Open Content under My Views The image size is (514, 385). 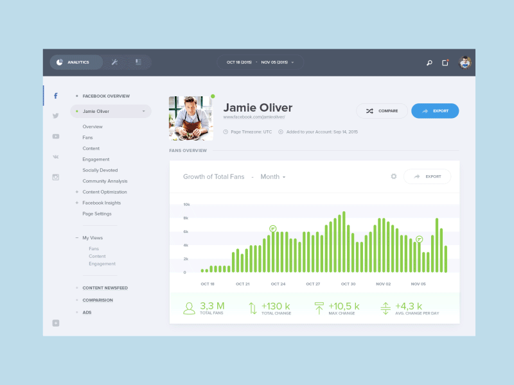(x=97, y=256)
